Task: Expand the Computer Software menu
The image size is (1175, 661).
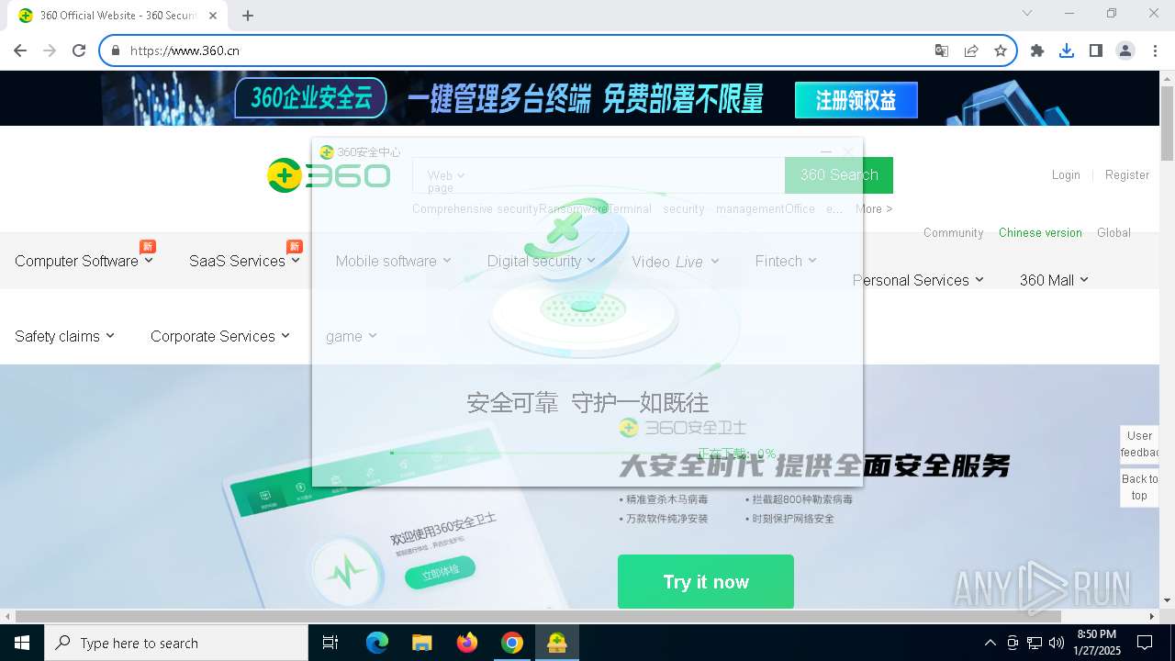Action: [84, 261]
